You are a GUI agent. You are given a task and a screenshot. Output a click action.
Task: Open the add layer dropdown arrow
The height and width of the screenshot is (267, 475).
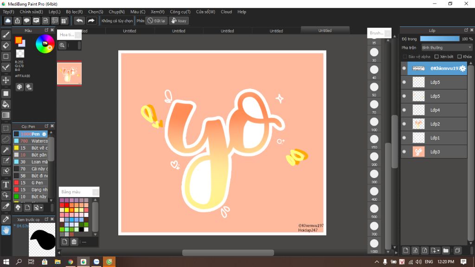pos(438,250)
